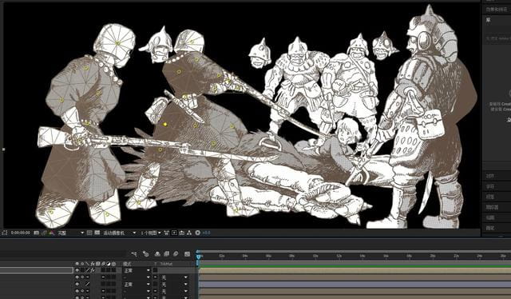
Task: Enable frame blending for the composition
Action: [x=167, y=254]
